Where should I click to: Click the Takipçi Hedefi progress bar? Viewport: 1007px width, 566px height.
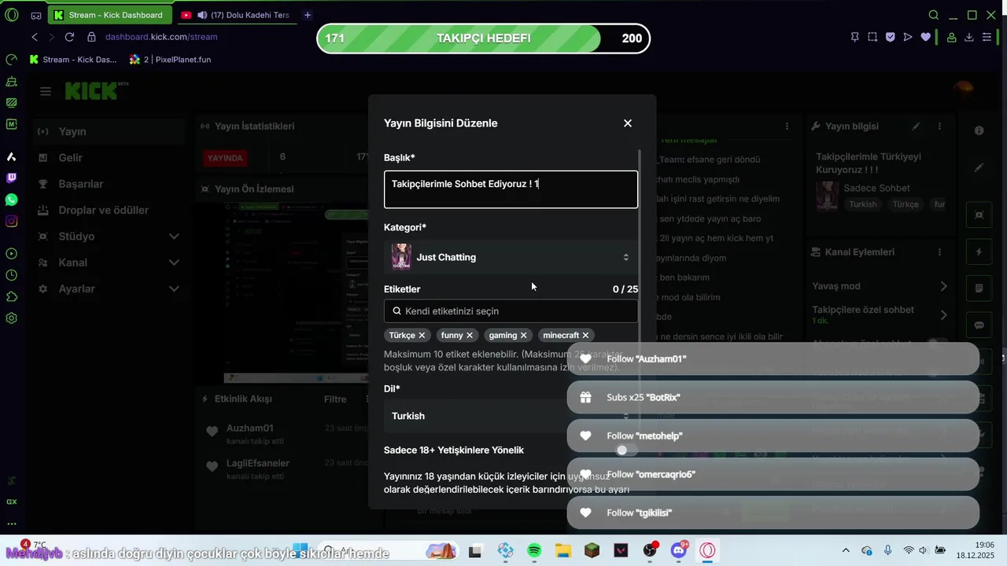click(484, 39)
